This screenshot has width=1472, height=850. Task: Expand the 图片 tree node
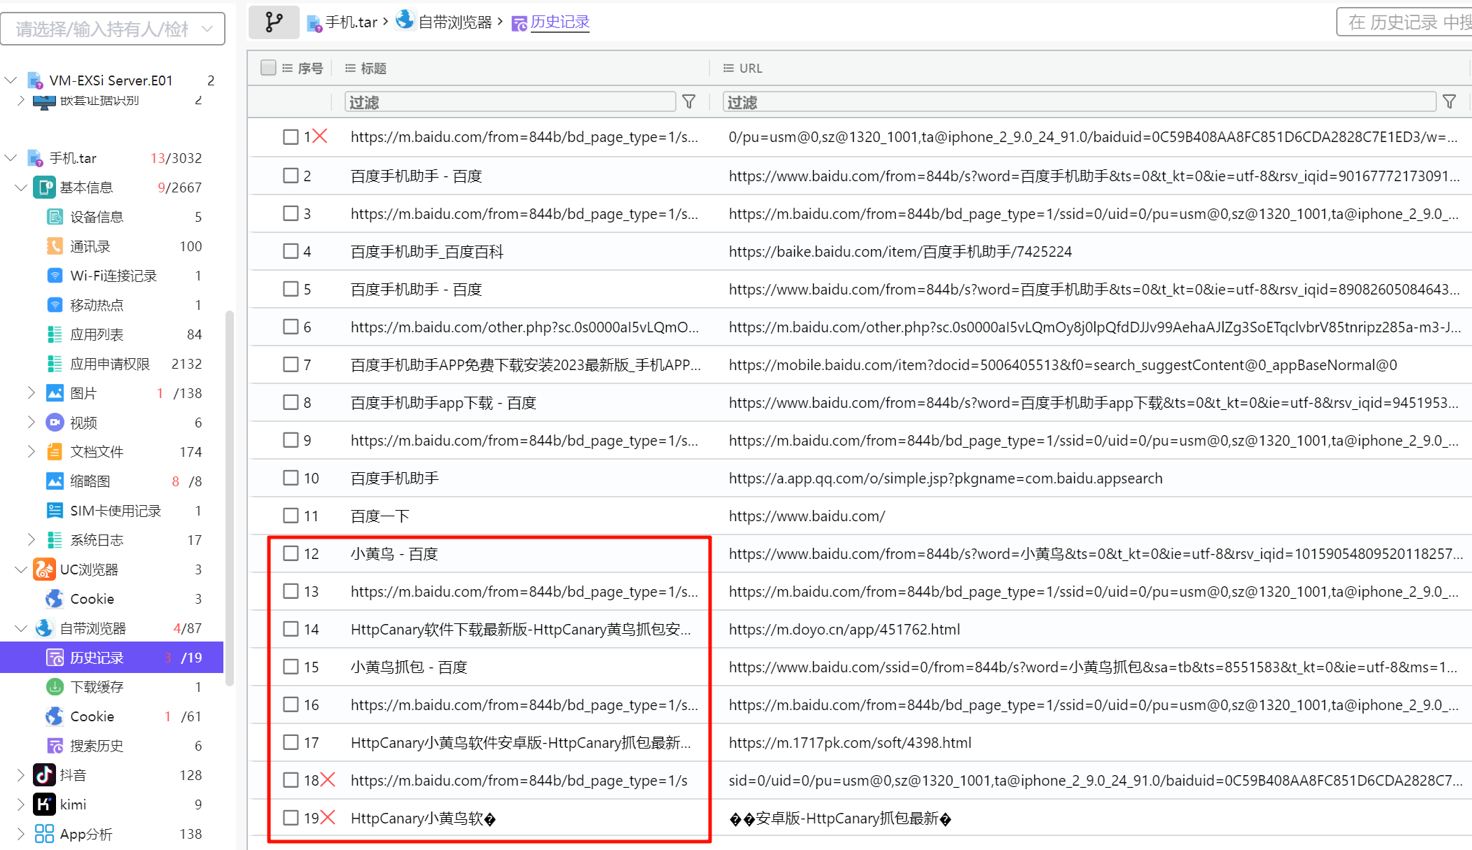[x=31, y=393]
